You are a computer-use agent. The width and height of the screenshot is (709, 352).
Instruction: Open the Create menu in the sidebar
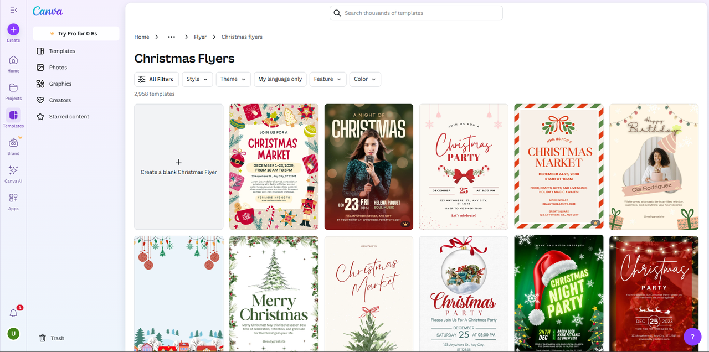pyautogui.click(x=13, y=29)
